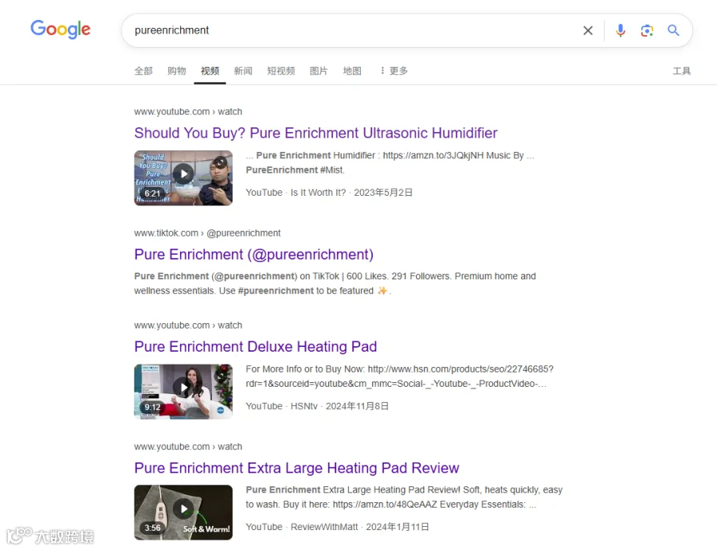Open Google Lens image search icon

pos(647,30)
